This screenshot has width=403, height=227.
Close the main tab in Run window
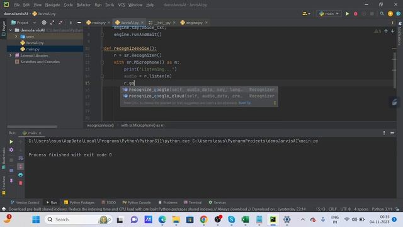(x=40, y=133)
